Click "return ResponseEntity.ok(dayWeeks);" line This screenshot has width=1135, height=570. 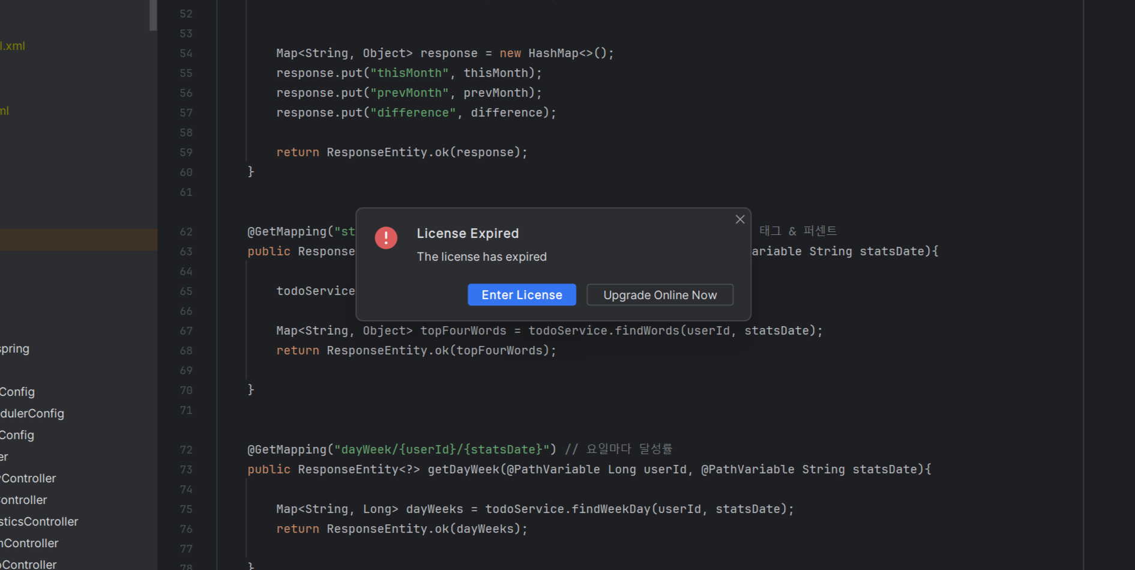coord(402,529)
